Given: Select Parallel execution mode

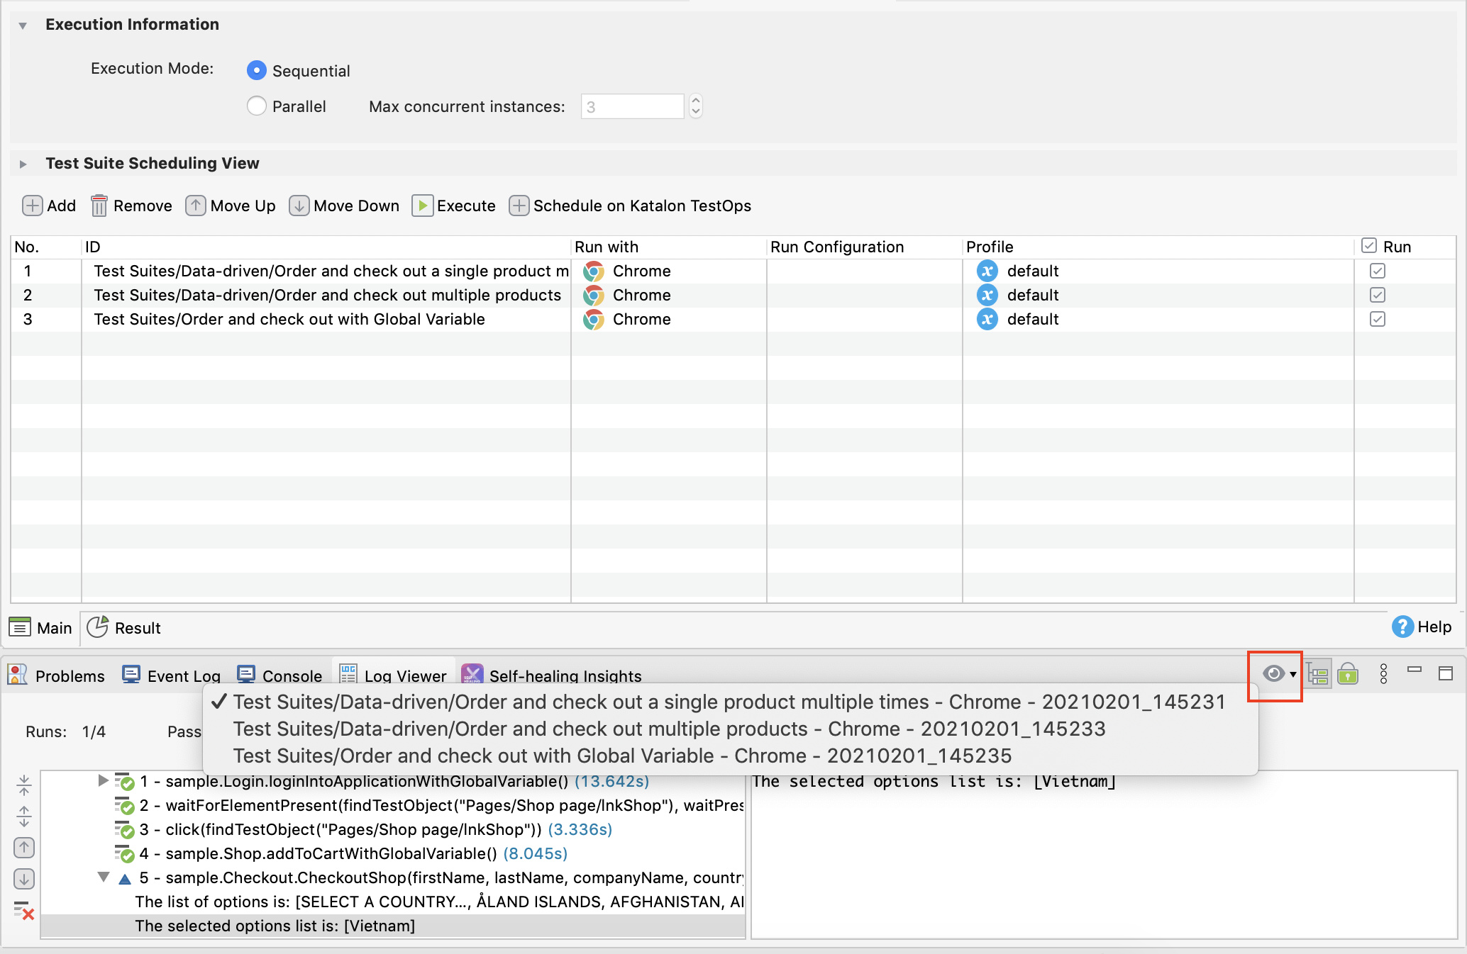Looking at the screenshot, I should click(257, 106).
